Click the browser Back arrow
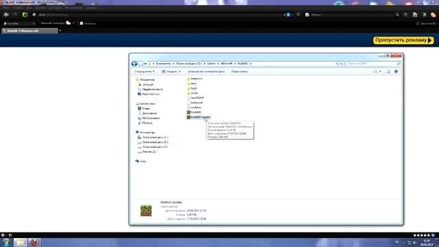This screenshot has width=439, height=247. pyautogui.click(x=6, y=14)
